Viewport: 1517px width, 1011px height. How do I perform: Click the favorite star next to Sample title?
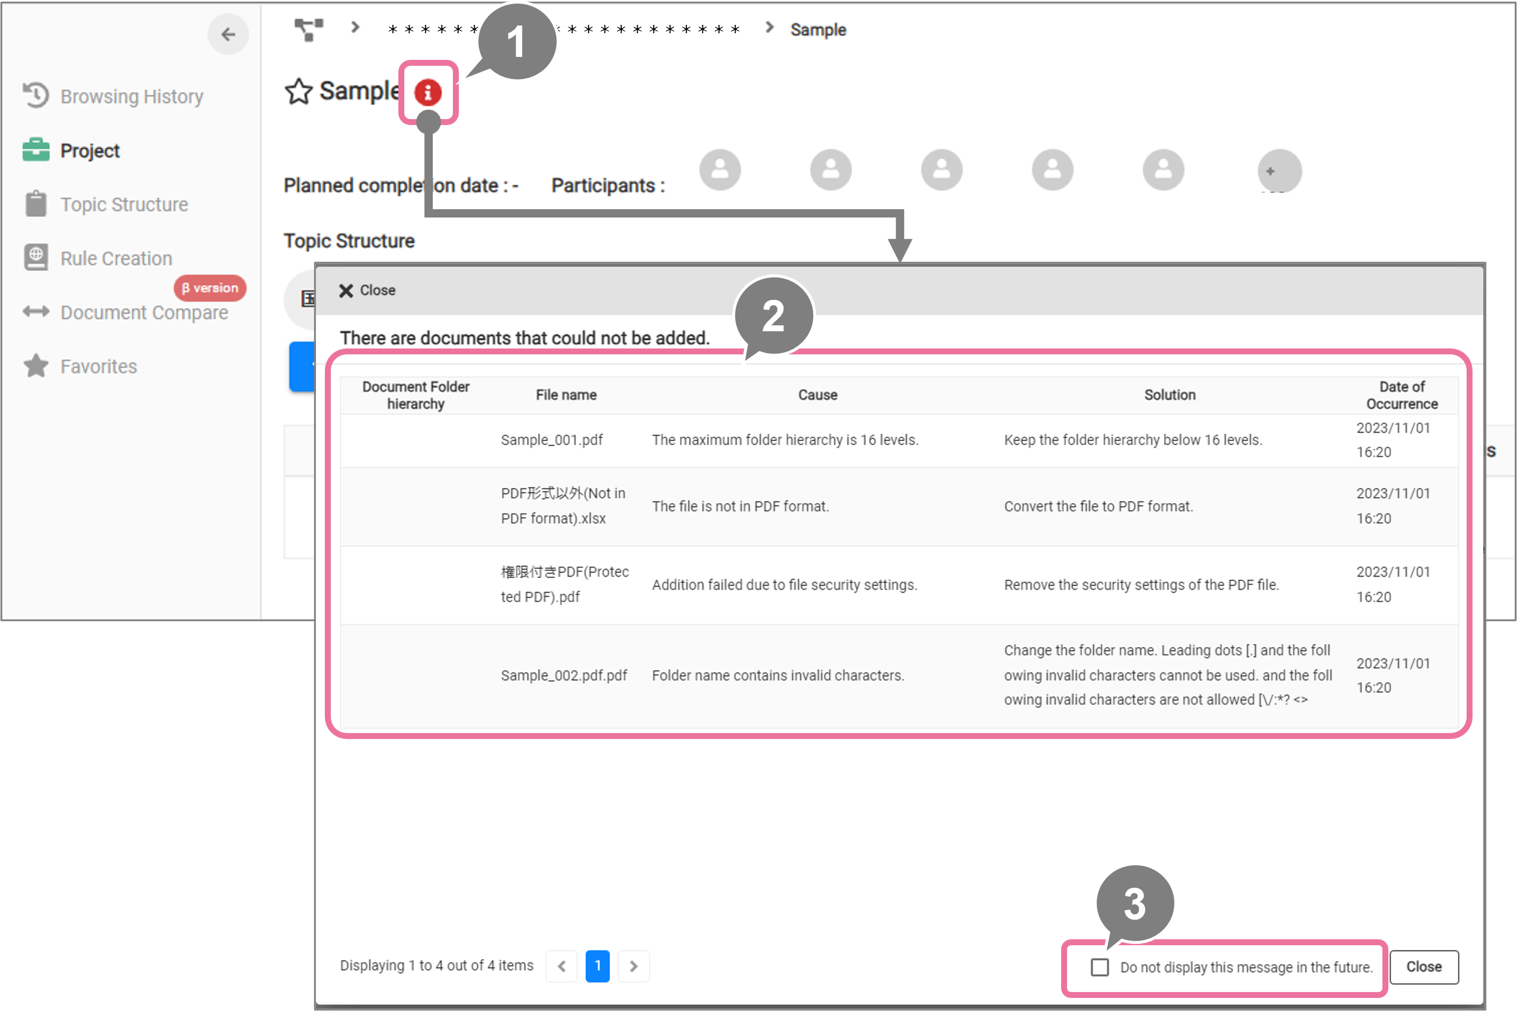coord(299,91)
